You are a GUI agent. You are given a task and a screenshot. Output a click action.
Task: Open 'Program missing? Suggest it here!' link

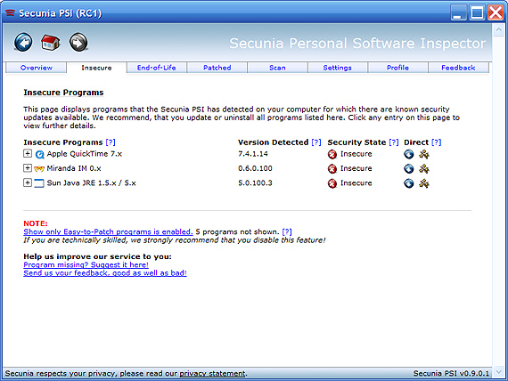tap(86, 264)
